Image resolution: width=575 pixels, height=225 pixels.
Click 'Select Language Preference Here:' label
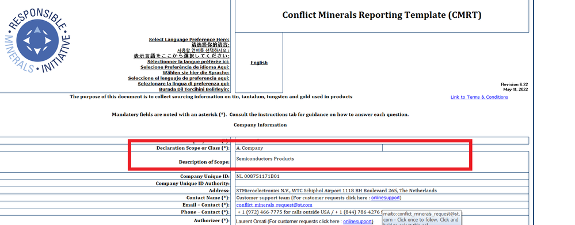click(189, 40)
